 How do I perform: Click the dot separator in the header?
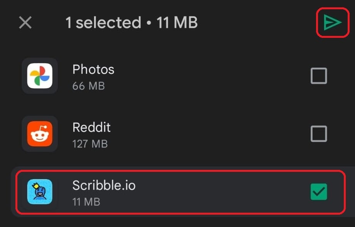point(149,24)
